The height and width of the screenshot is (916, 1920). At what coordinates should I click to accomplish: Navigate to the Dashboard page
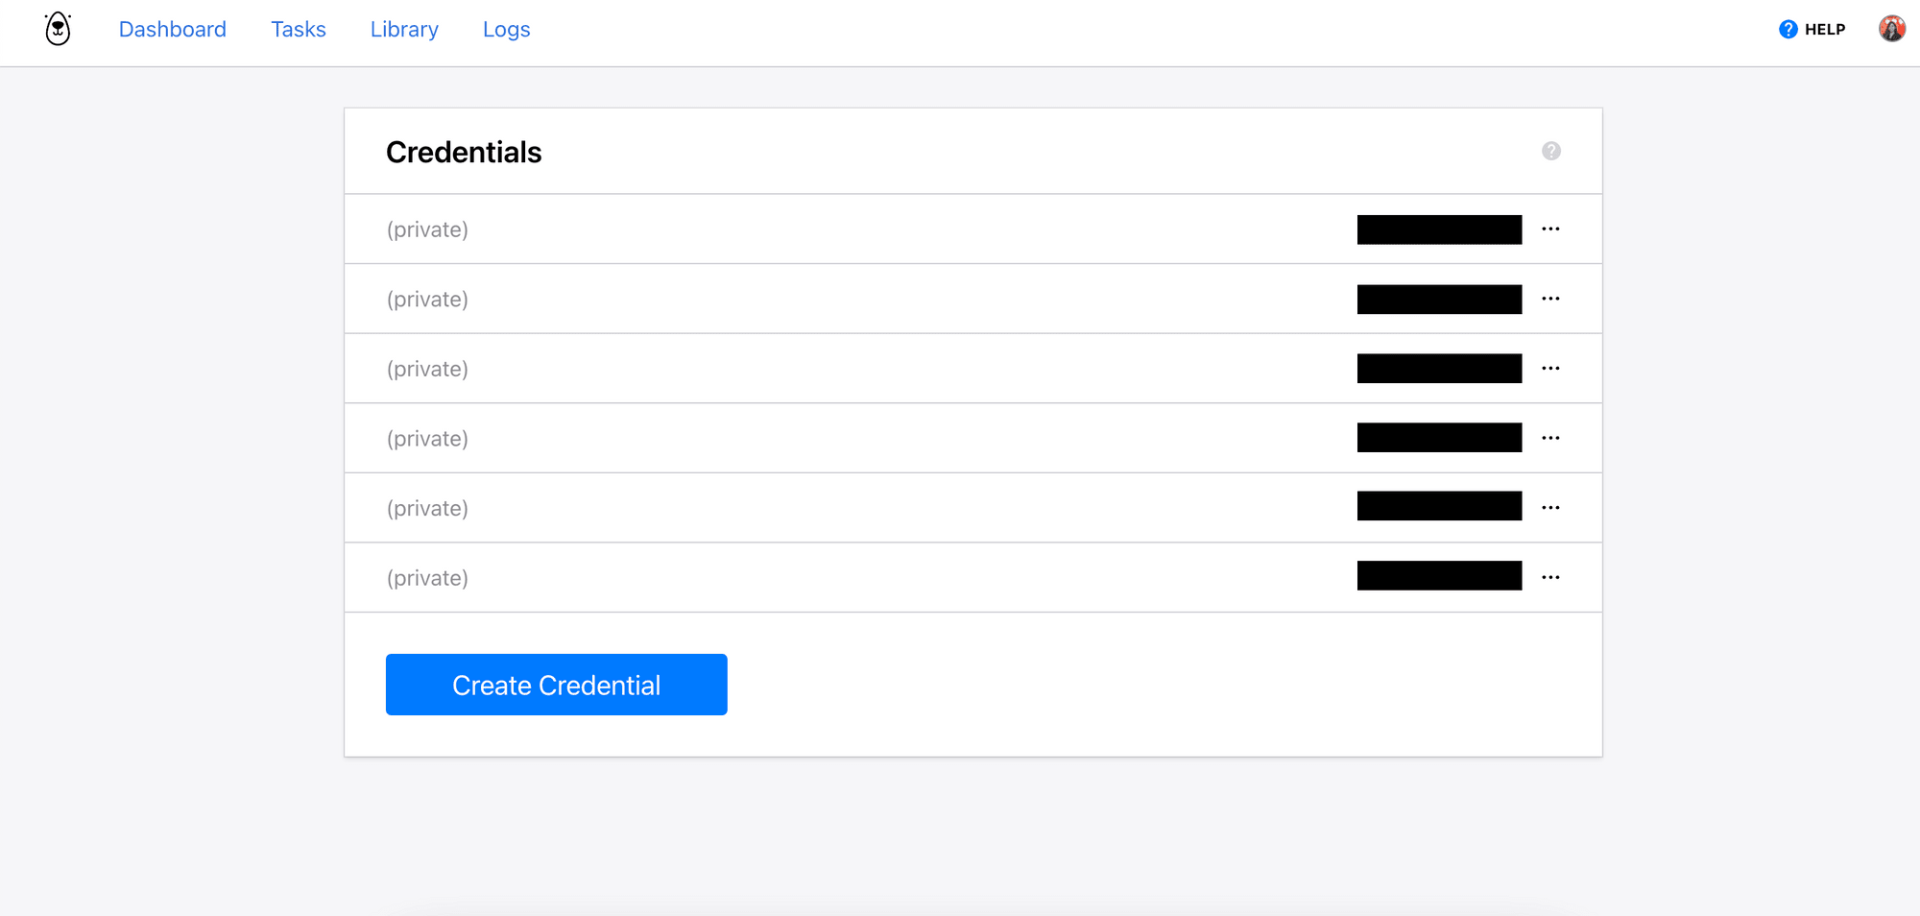(x=172, y=29)
